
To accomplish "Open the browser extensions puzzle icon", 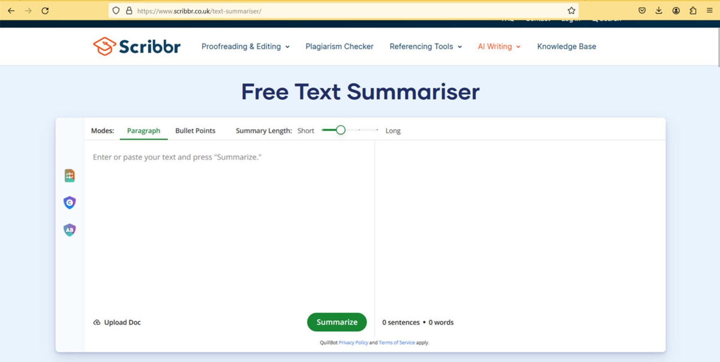I will tap(693, 10).
